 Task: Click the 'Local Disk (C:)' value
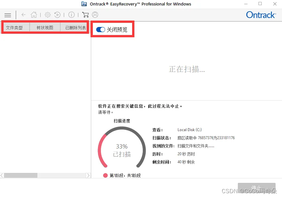coord(190,130)
